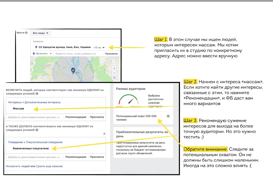Click the info icon next to Потенциальный охват
The height and width of the screenshot is (192, 273).
(x=168, y=116)
